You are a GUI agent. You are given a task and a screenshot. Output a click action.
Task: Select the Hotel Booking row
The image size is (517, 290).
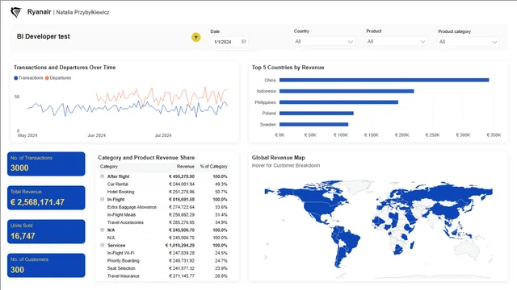(164, 192)
